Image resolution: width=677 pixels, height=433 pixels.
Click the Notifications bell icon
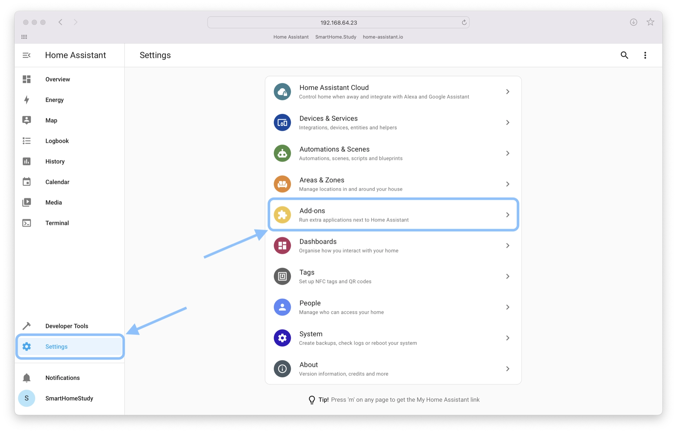click(26, 378)
